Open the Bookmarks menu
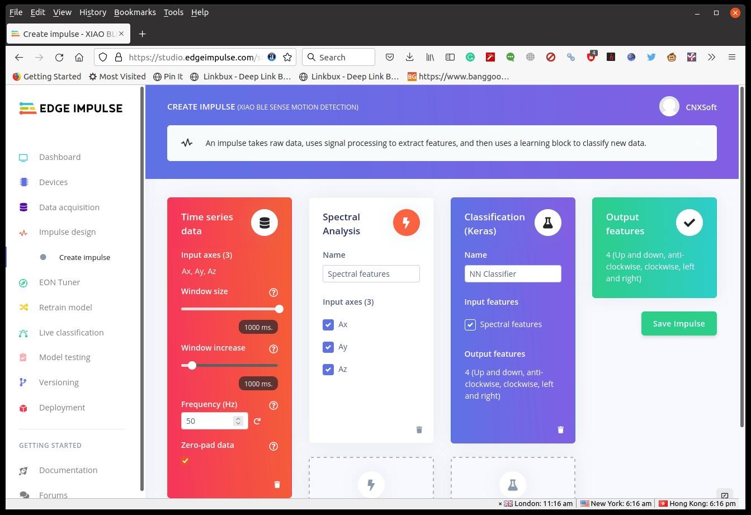This screenshot has height=515, width=751. tap(135, 12)
